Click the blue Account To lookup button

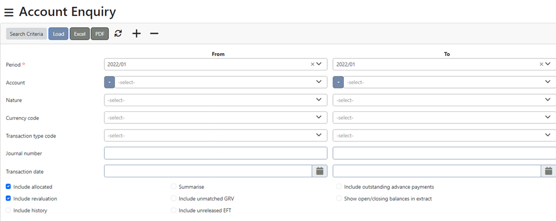[338, 82]
